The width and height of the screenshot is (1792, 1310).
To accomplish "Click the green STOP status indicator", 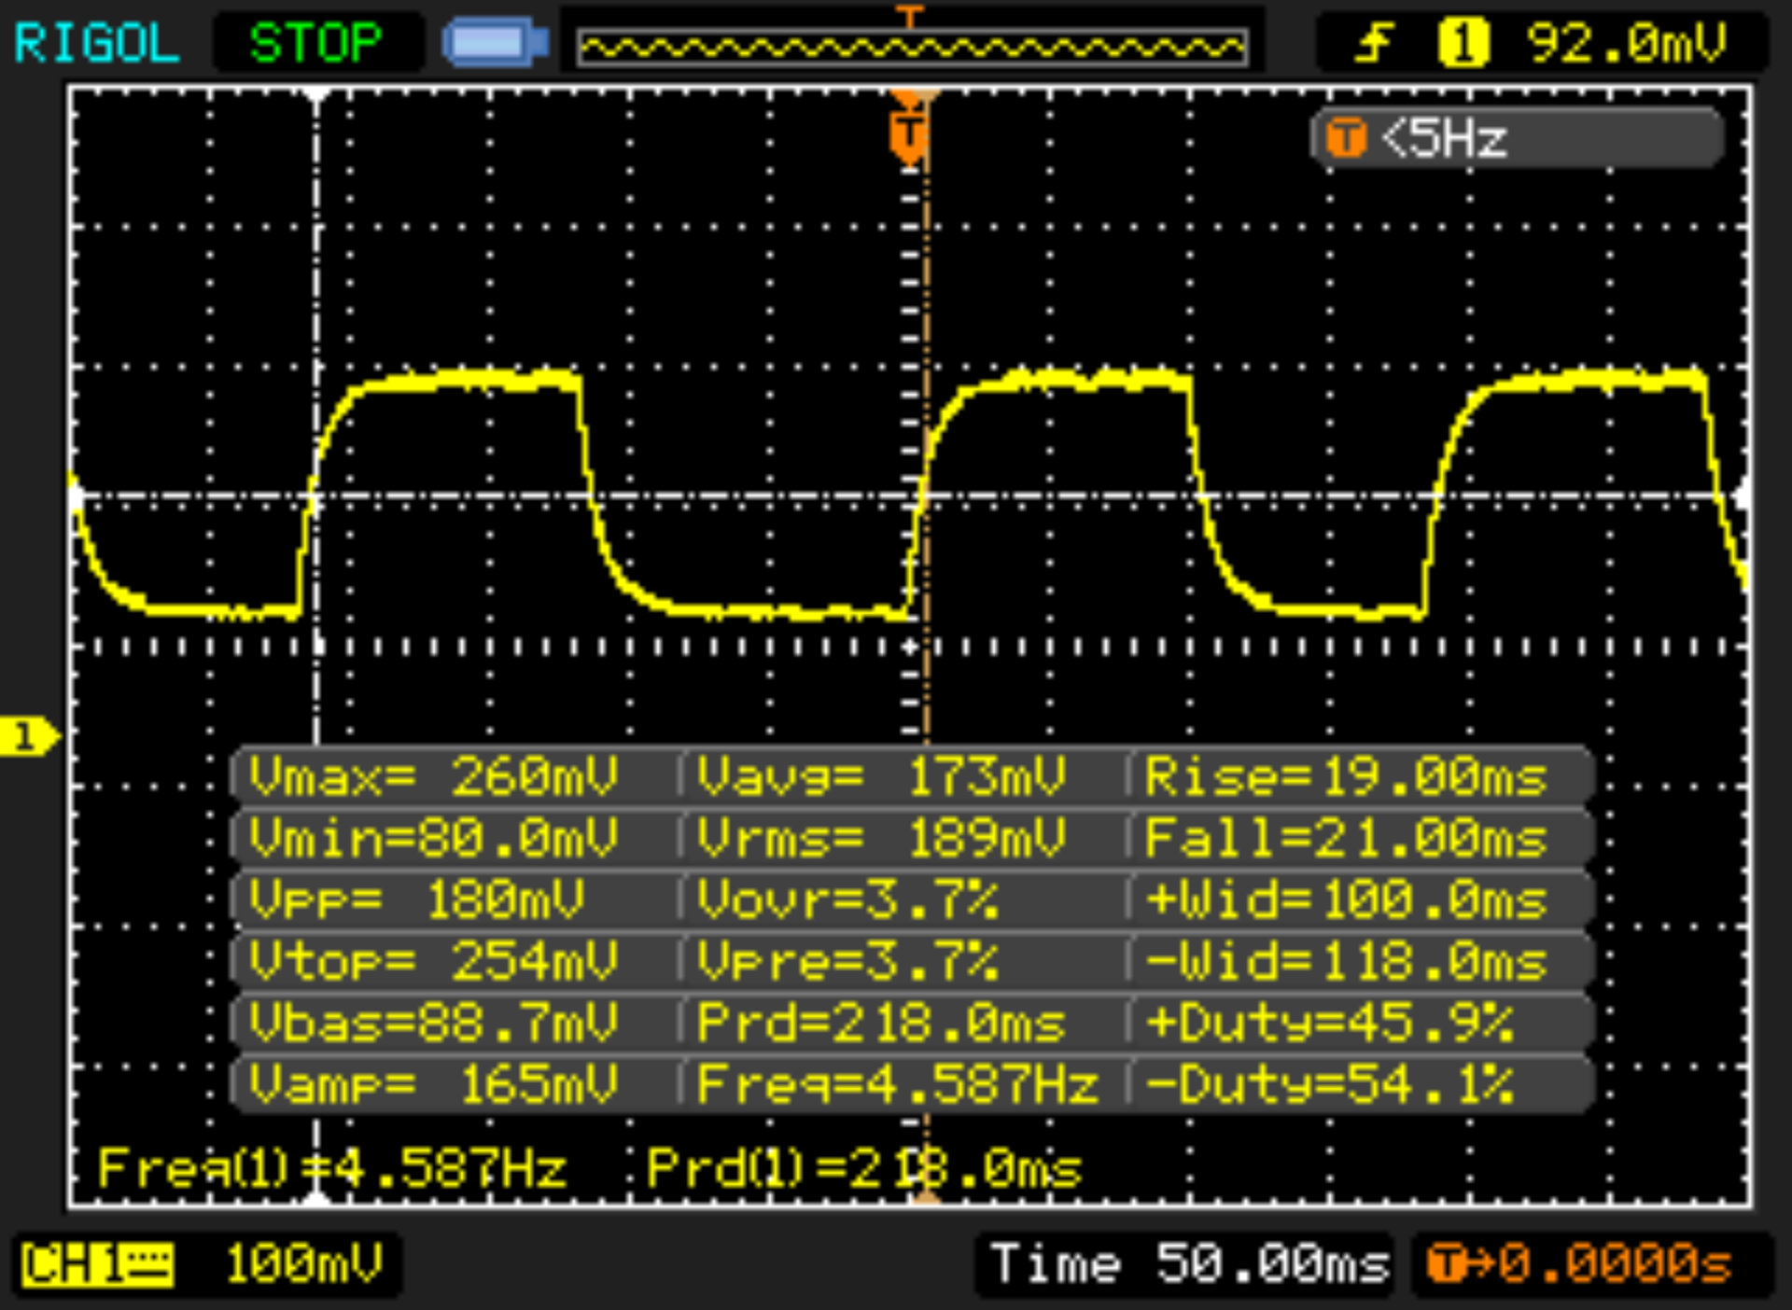I will click(x=315, y=43).
